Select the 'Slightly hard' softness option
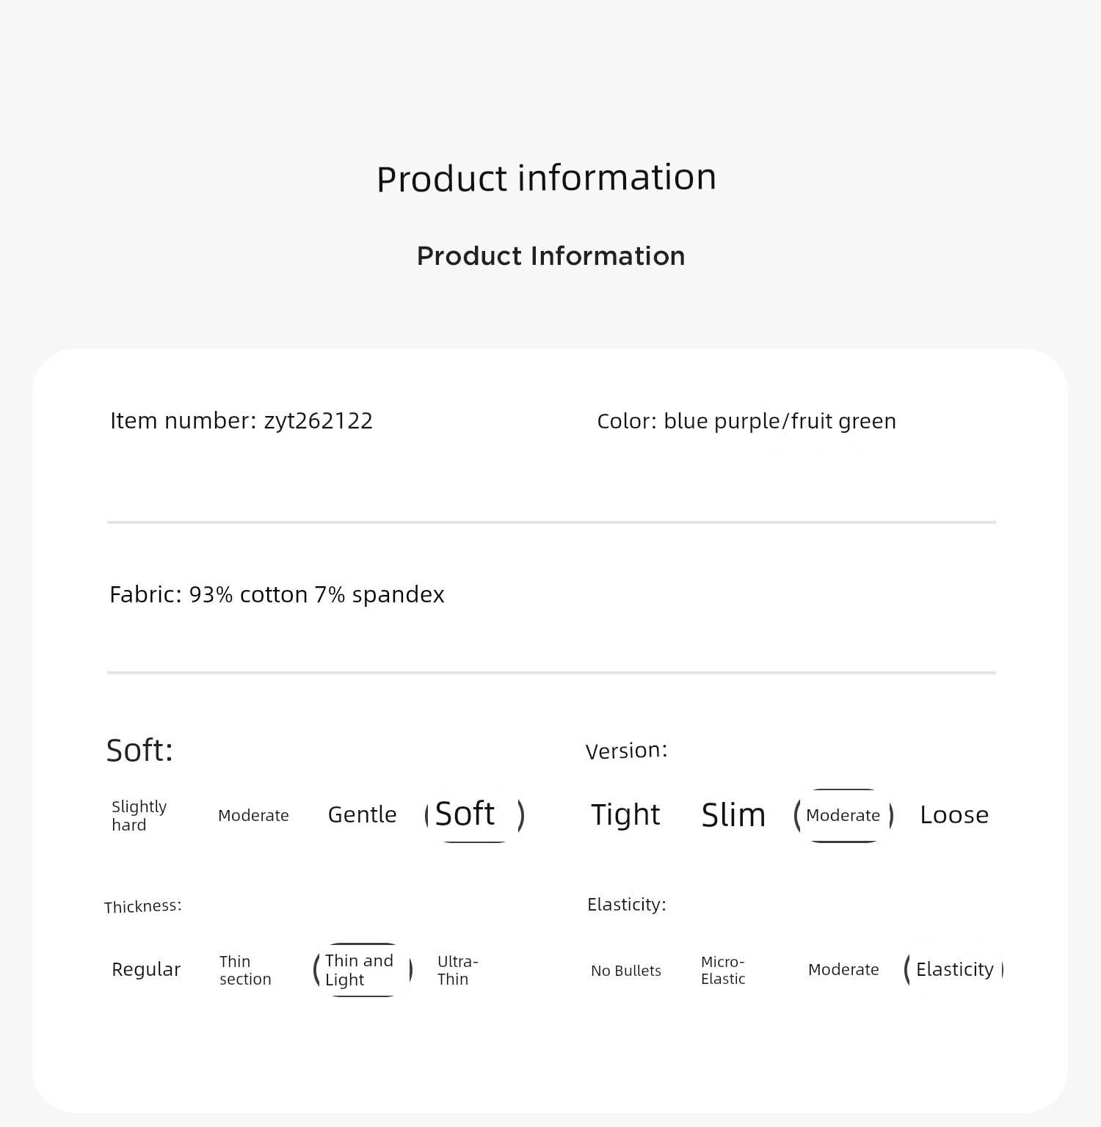The height and width of the screenshot is (1127, 1101). click(139, 816)
